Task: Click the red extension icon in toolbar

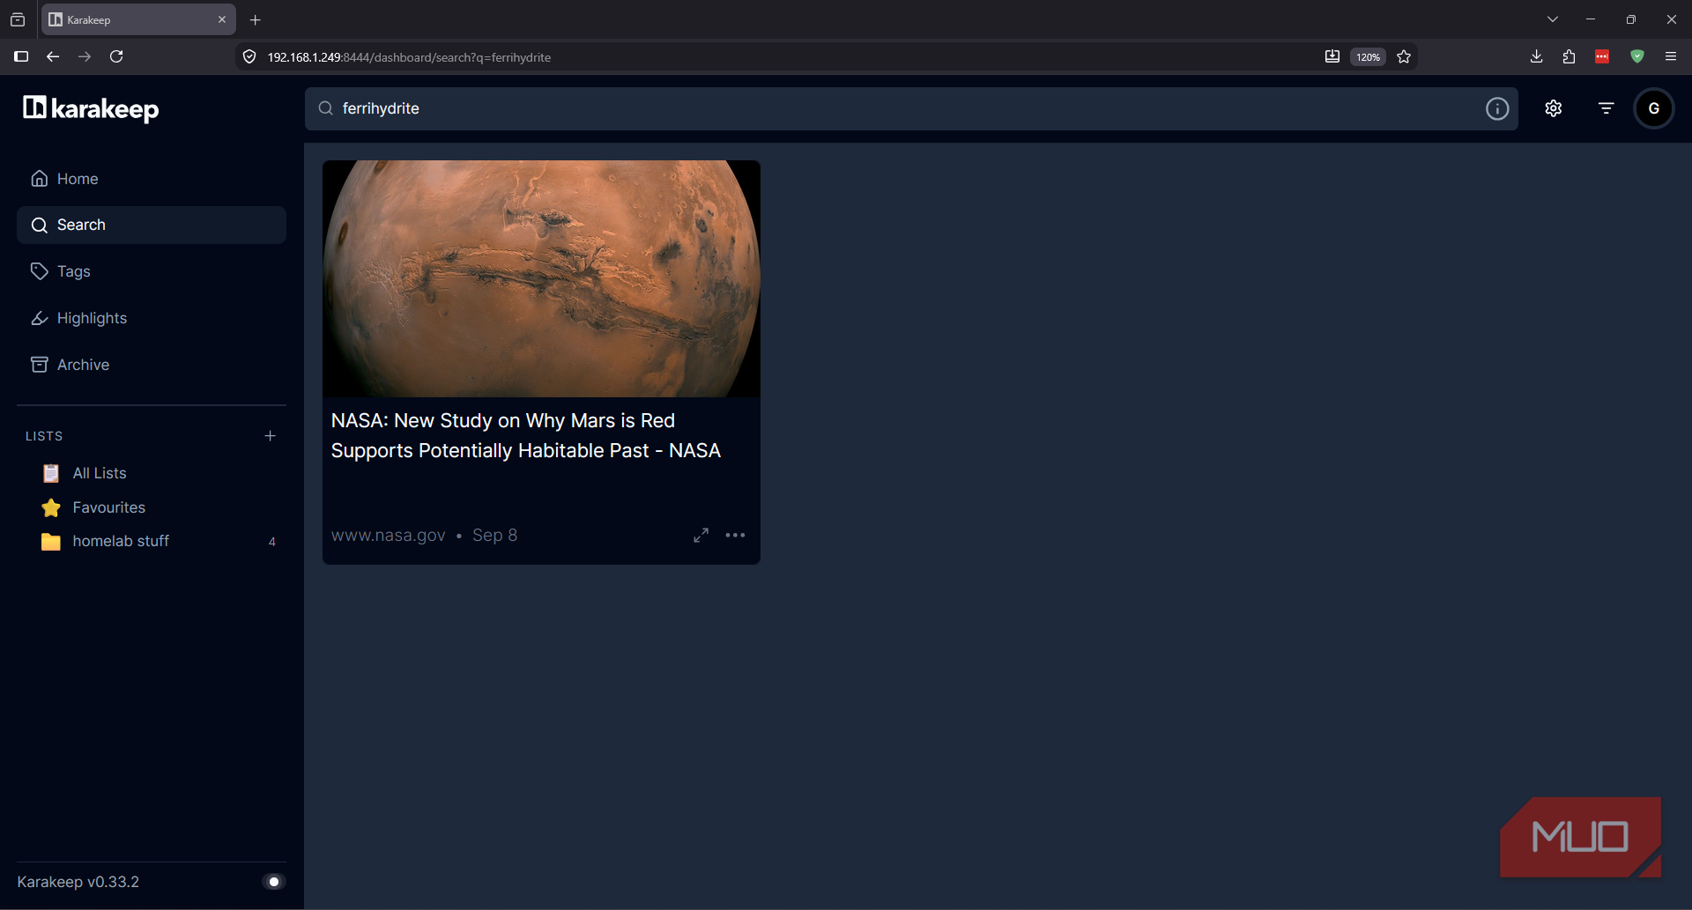Action: (1602, 57)
